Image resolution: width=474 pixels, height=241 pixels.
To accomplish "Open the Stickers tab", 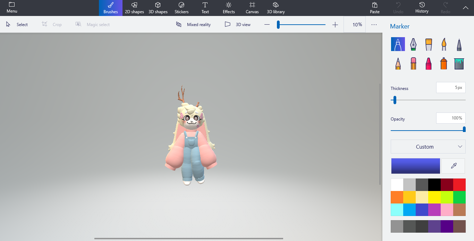I will [x=181, y=8].
